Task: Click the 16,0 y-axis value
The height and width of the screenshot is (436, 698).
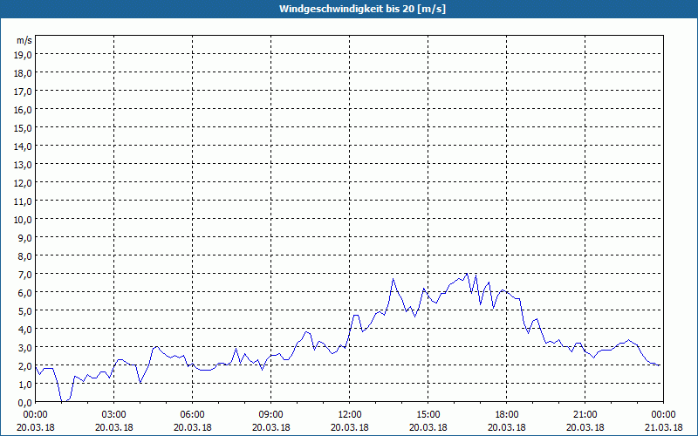Action: pyautogui.click(x=24, y=110)
